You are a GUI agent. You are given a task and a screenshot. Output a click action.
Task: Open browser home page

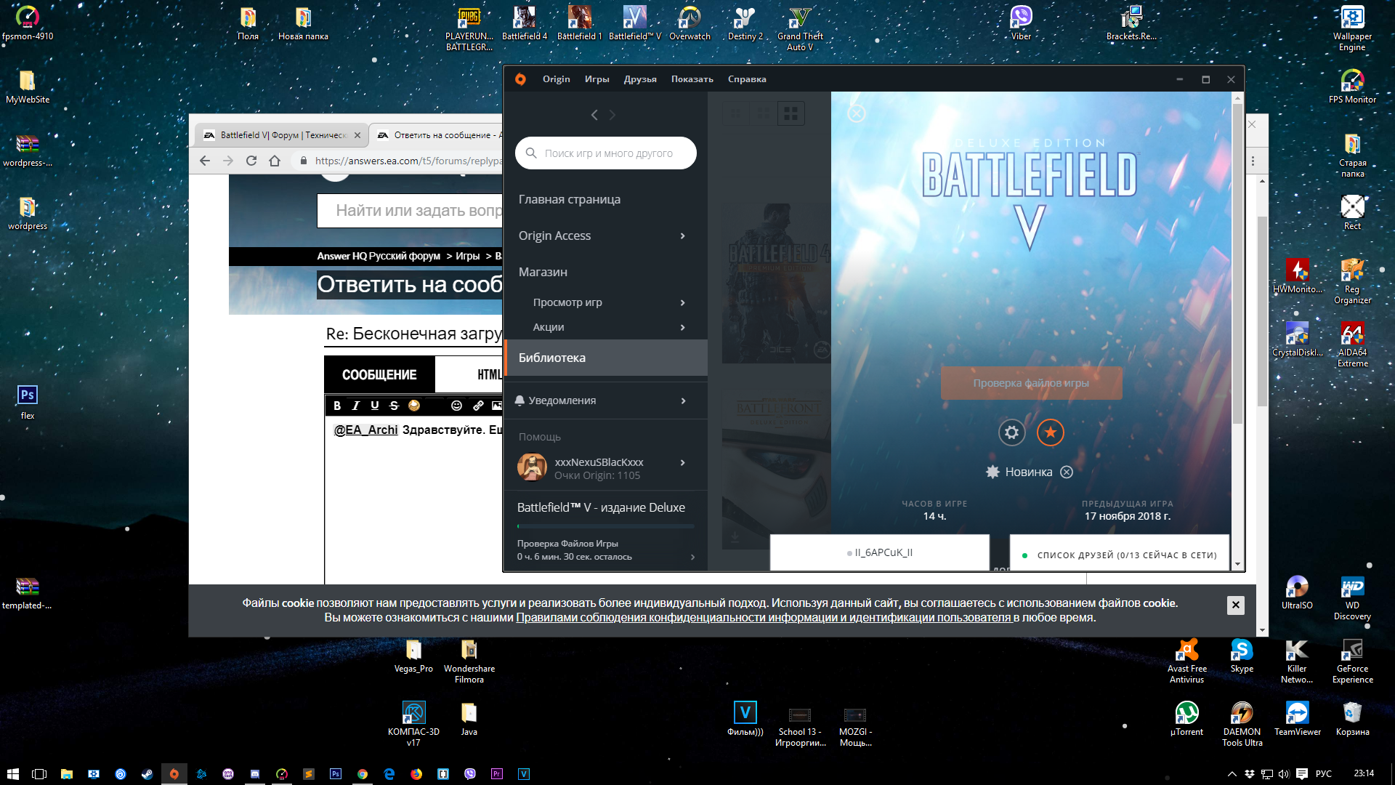tap(275, 161)
